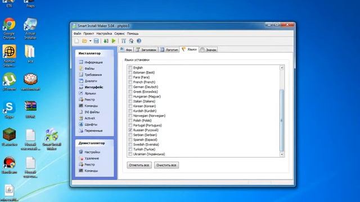Tick the German (Deutsch) checkbox

(x=130, y=87)
